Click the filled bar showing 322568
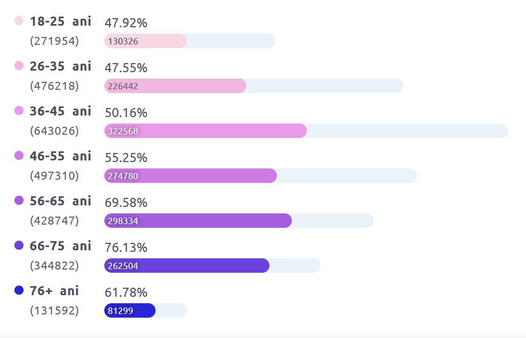Viewport: 526px width, 338px height. pos(205,131)
